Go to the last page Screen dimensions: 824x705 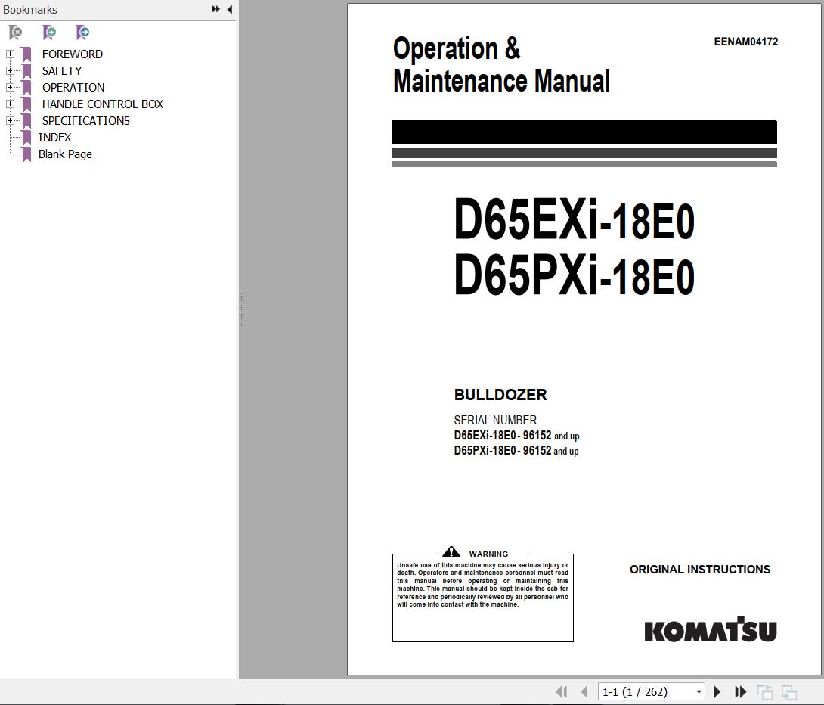[740, 692]
